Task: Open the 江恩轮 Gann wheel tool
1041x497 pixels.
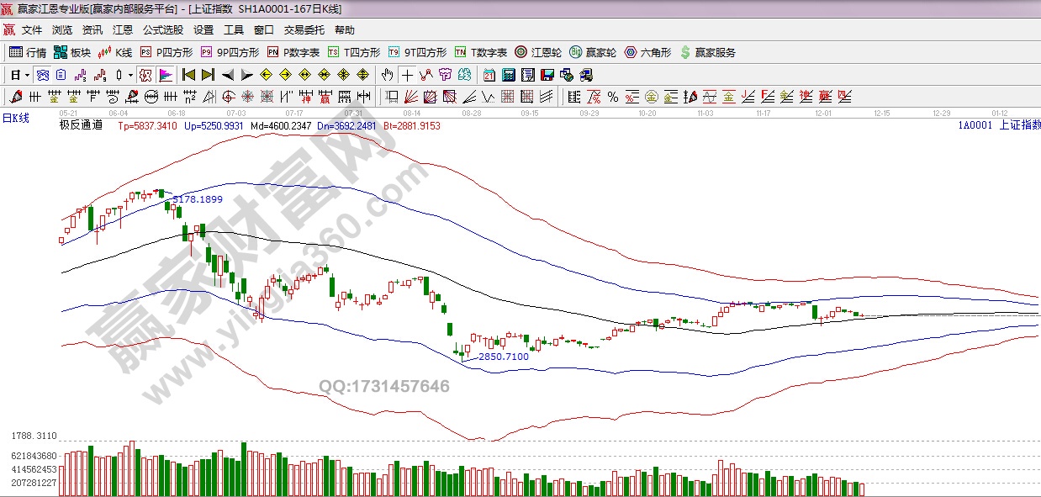Action: coord(538,52)
